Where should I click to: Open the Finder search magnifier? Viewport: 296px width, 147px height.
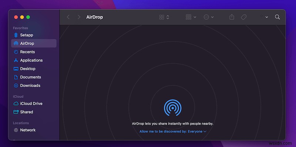tap(277, 17)
